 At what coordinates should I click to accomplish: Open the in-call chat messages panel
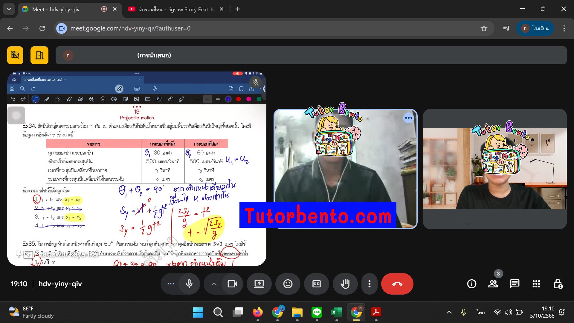[515, 284]
